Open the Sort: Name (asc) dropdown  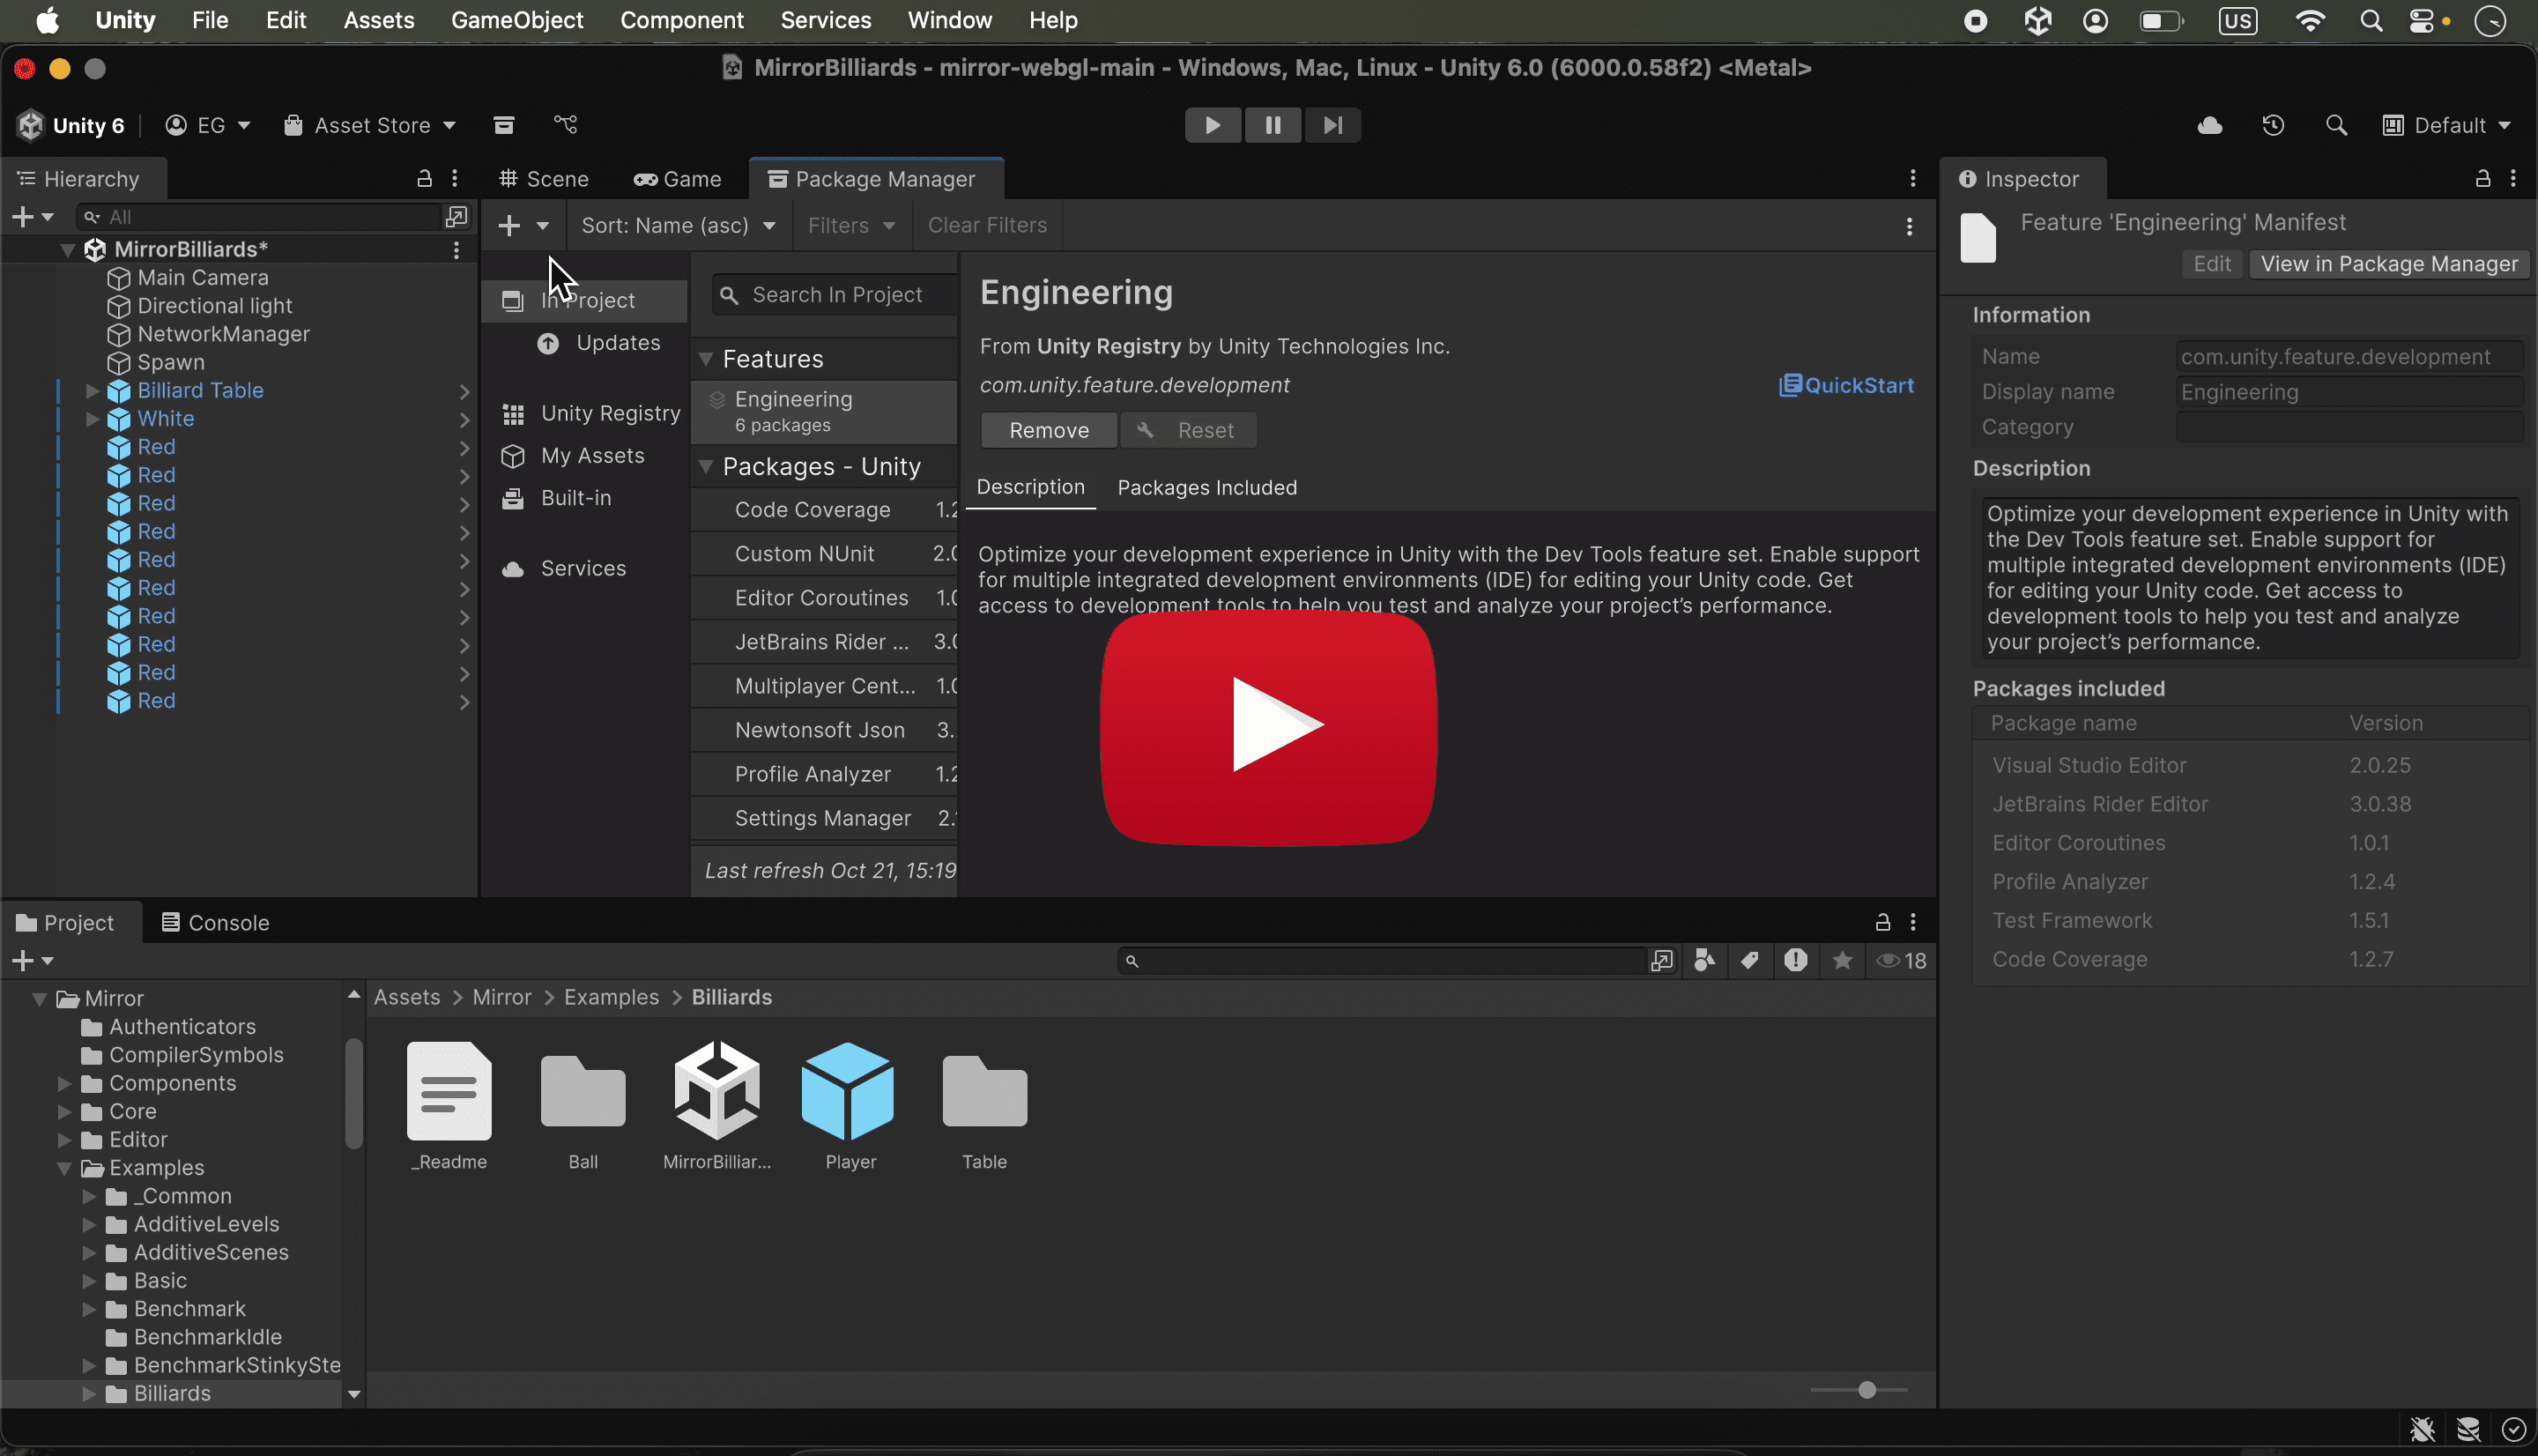pos(678,225)
